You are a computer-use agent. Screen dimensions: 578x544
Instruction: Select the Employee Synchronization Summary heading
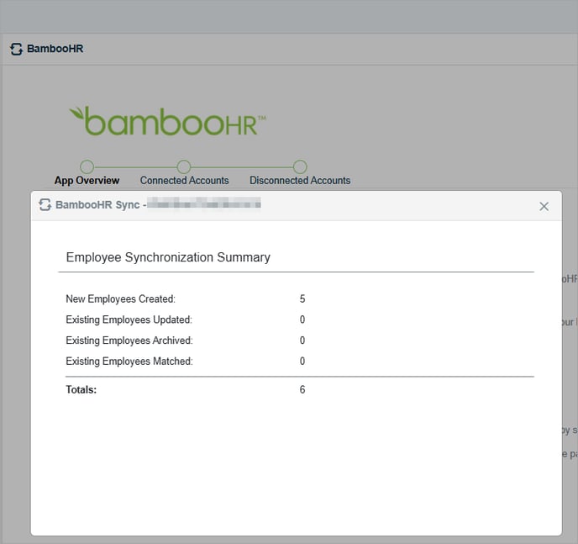click(168, 257)
